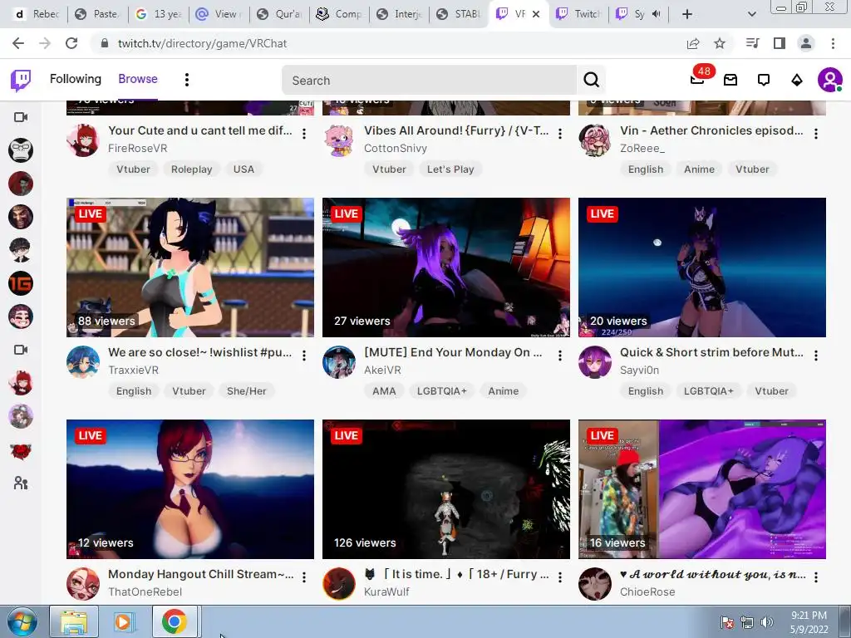Click the find friends people icon in sidebar
Image resolution: width=851 pixels, height=638 pixels.
(x=21, y=483)
